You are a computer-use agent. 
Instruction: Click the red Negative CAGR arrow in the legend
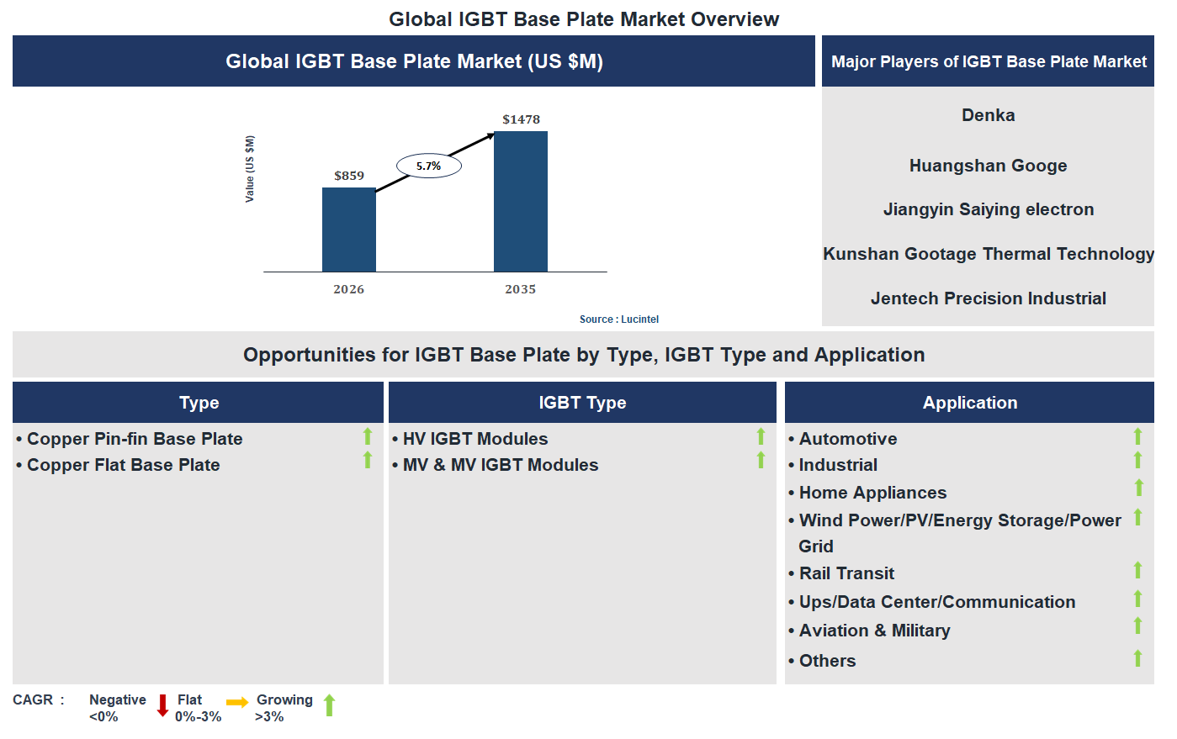tap(162, 705)
